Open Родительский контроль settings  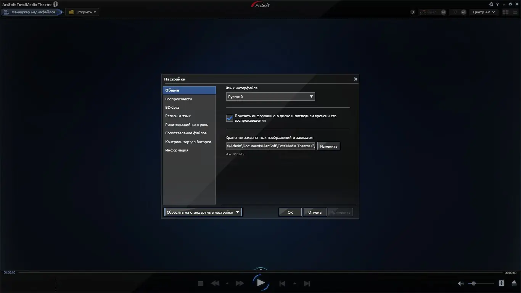pos(189,125)
